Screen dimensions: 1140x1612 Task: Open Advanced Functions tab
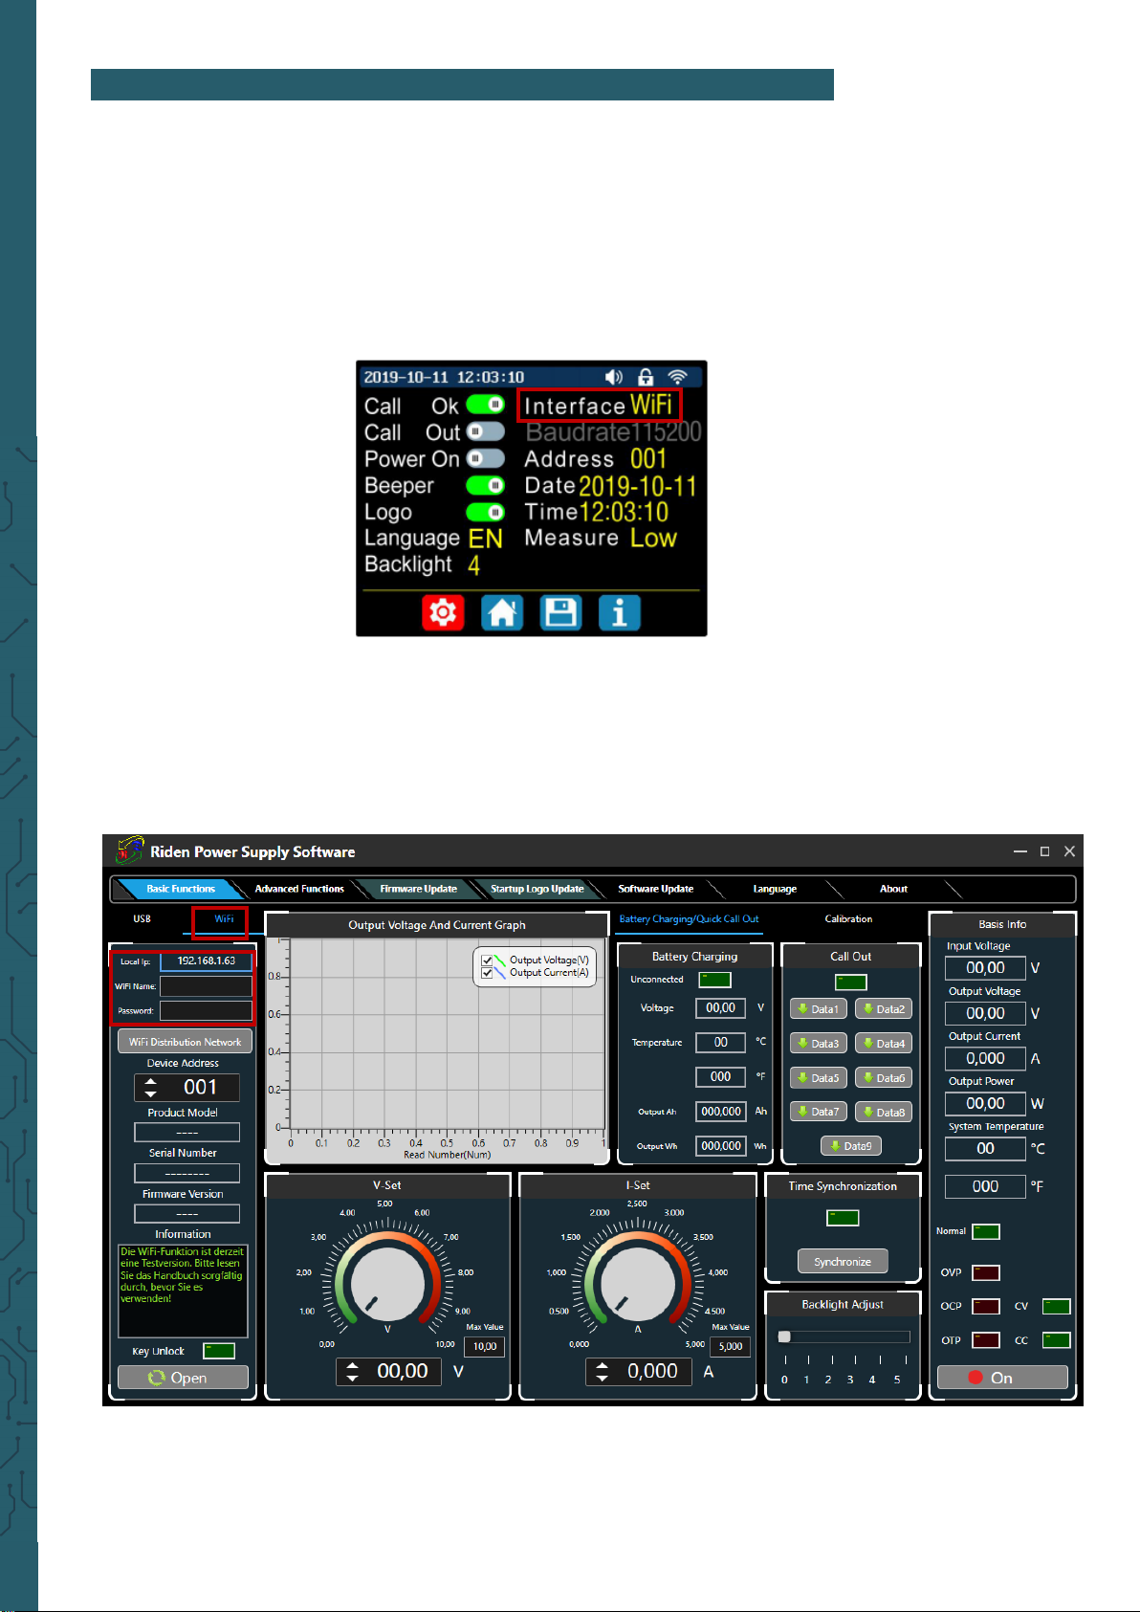coord(299,889)
